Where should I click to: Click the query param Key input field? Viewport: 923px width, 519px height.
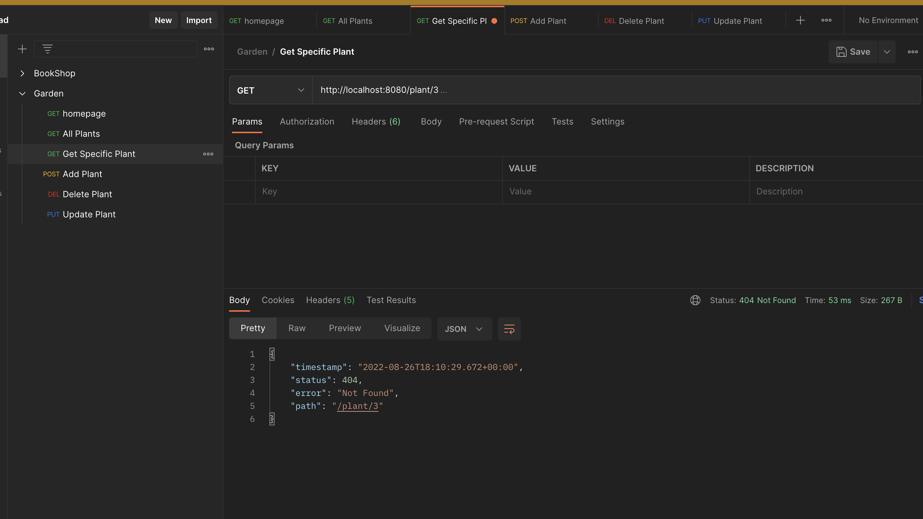(x=378, y=191)
